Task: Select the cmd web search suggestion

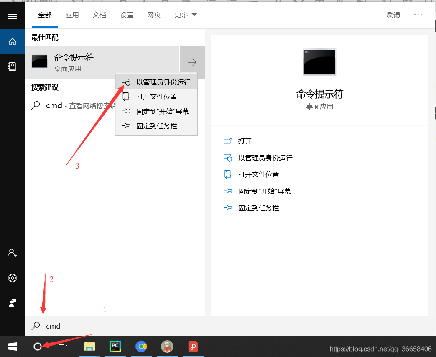Action: click(x=73, y=106)
